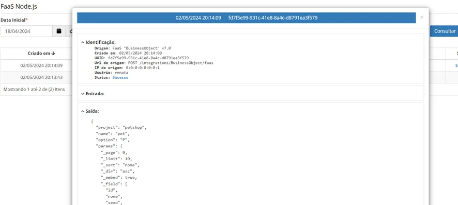
Task: Click the "name": "pet" line
Action: (113, 134)
